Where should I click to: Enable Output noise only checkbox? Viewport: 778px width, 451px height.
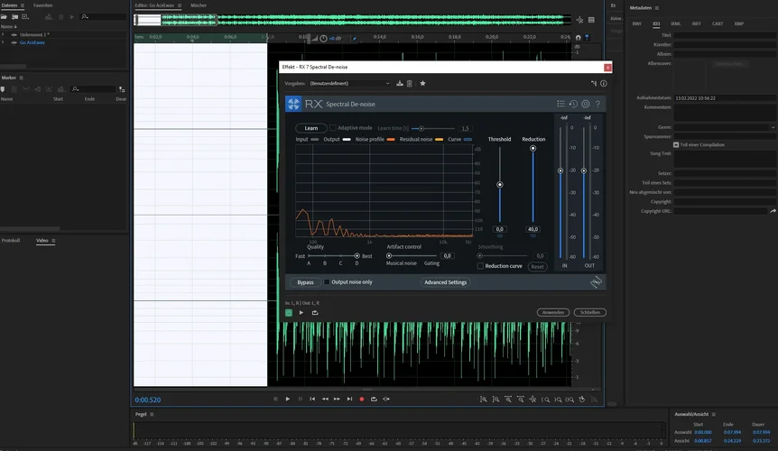pyautogui.click(x=327, y=282)
